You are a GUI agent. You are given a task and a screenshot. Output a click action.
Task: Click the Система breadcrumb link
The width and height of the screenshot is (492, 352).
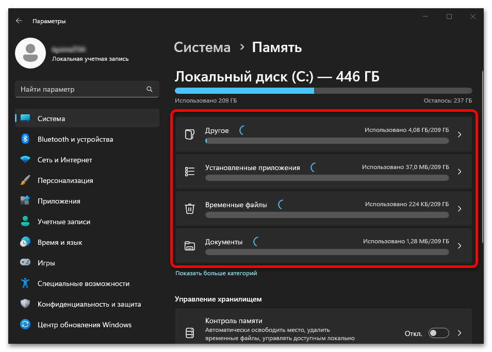coord(202,47)
